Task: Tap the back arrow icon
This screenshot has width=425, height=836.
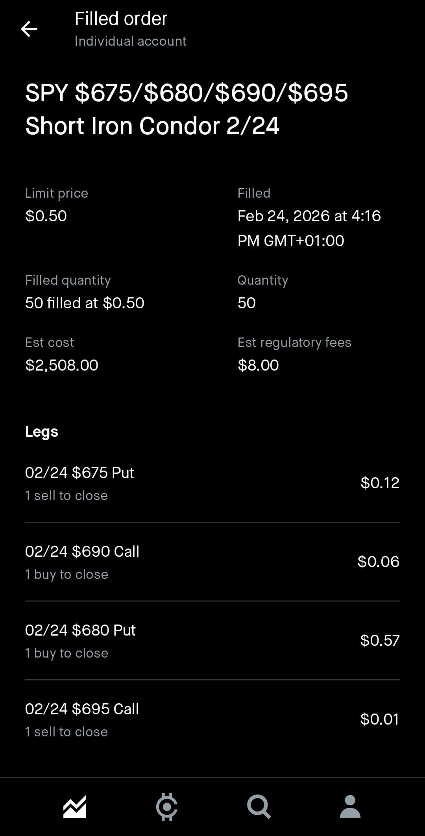Action: point(29,29)
